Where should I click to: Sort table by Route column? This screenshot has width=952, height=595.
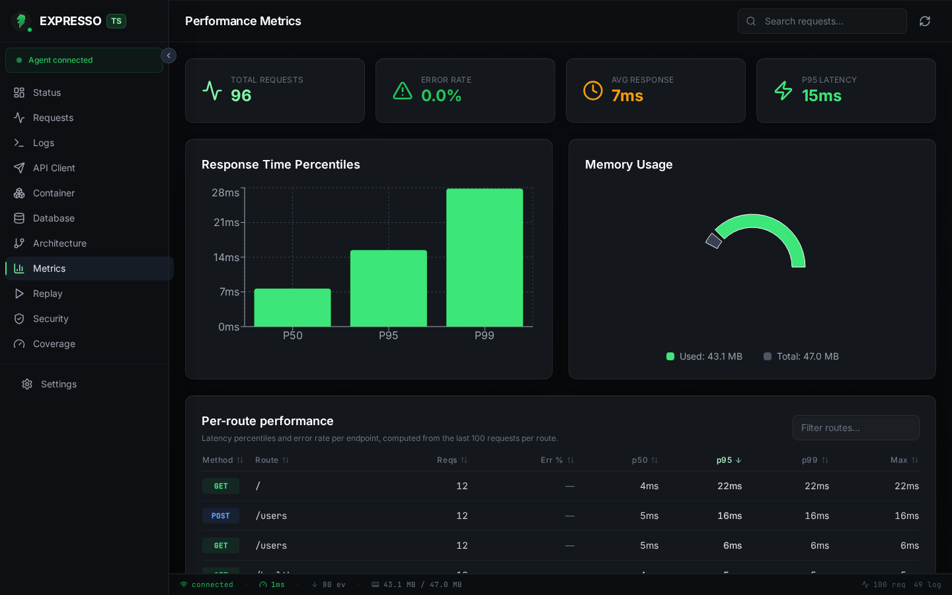click(x=272, y=460)
